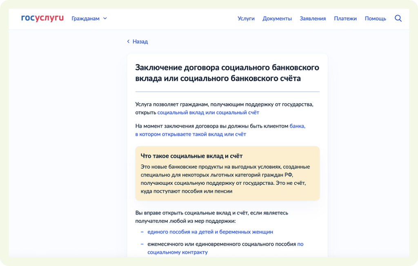Follow the банка, в котором открываете link
Screen dimensions: 418x266
[220, 130]
